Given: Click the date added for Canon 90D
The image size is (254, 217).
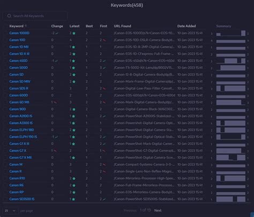Looking at the screenshot, I should click(x=190, y=109).
